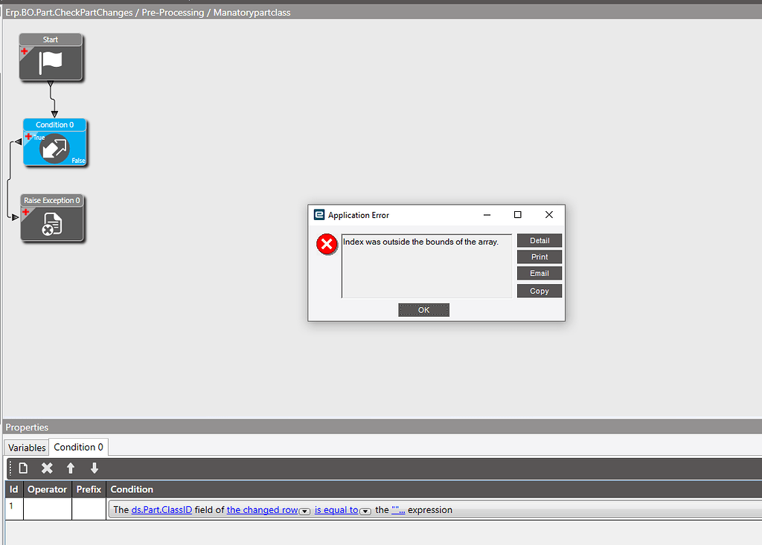This screenshot has height=545, width=762.
Task: Select the Start node flag icon
Action: point(51,63)
